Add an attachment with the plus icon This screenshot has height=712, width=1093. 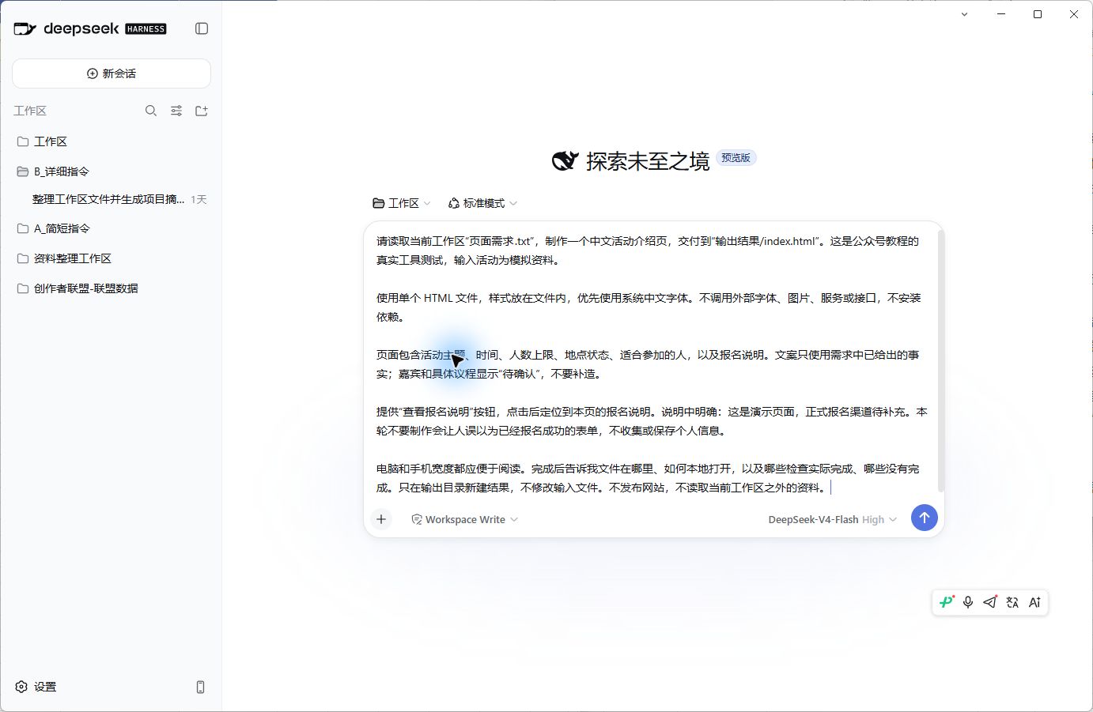pyautogui.click(x=381, y=519)
